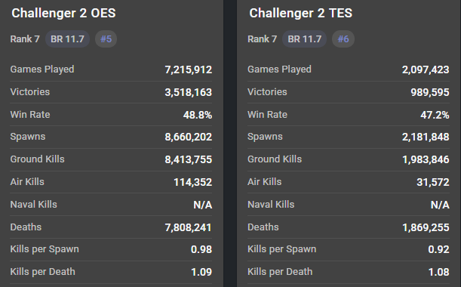Open the Challenger 2 OES title
This screenshot has width=461, height=287.
point(63,14)
